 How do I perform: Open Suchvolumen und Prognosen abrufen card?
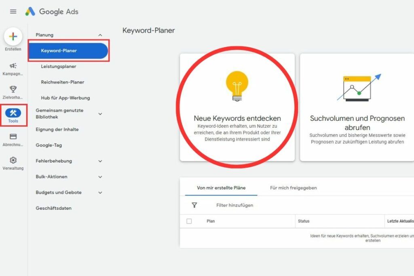coord(357,107)
